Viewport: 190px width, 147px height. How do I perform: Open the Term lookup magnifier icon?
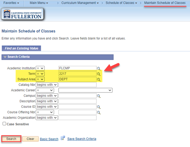(99, 74)
